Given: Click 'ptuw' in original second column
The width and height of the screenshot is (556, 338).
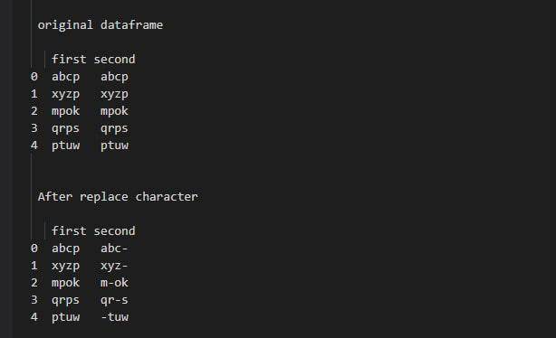Looking at the screenshot, I should pyautogui.click(x=114, y=146).
